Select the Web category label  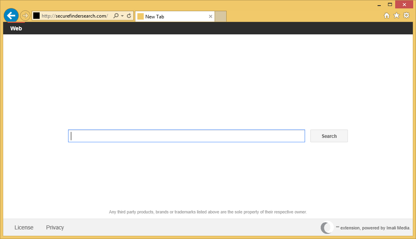(16, 28)
